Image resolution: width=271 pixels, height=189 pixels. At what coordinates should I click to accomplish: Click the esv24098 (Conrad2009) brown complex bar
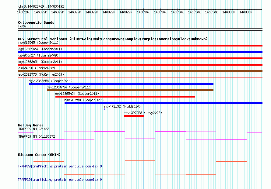[140, 71]
